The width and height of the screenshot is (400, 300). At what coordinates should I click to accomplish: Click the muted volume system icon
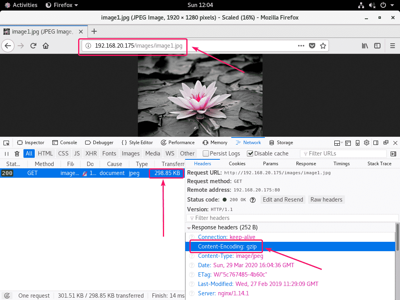(372, 5)
